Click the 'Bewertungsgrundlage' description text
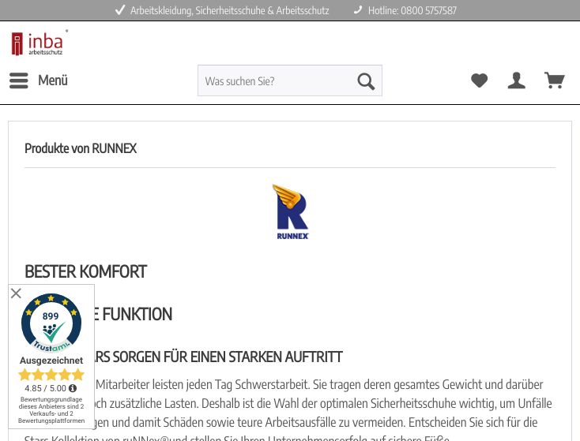This screenshot has width=580, height=441. [x=51, y=410]
